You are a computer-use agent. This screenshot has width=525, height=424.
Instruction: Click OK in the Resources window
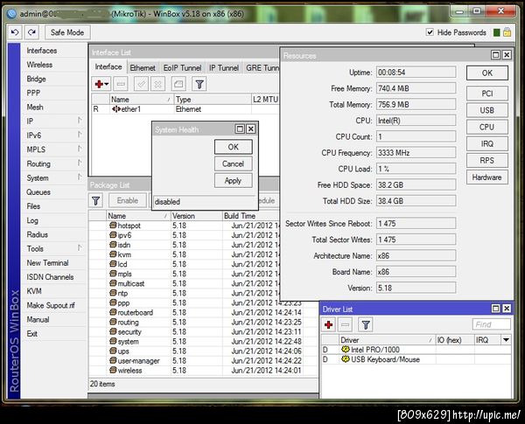[x=487, y=73]
